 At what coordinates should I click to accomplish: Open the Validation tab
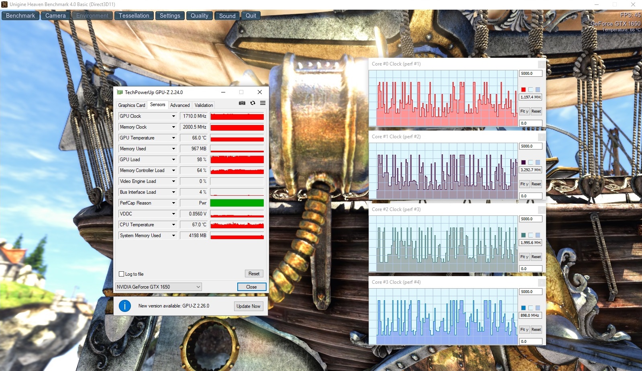[x=204, y=105]
